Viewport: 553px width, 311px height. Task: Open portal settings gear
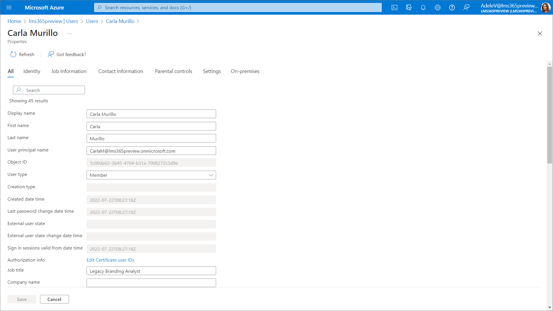(x=438, y=7)
